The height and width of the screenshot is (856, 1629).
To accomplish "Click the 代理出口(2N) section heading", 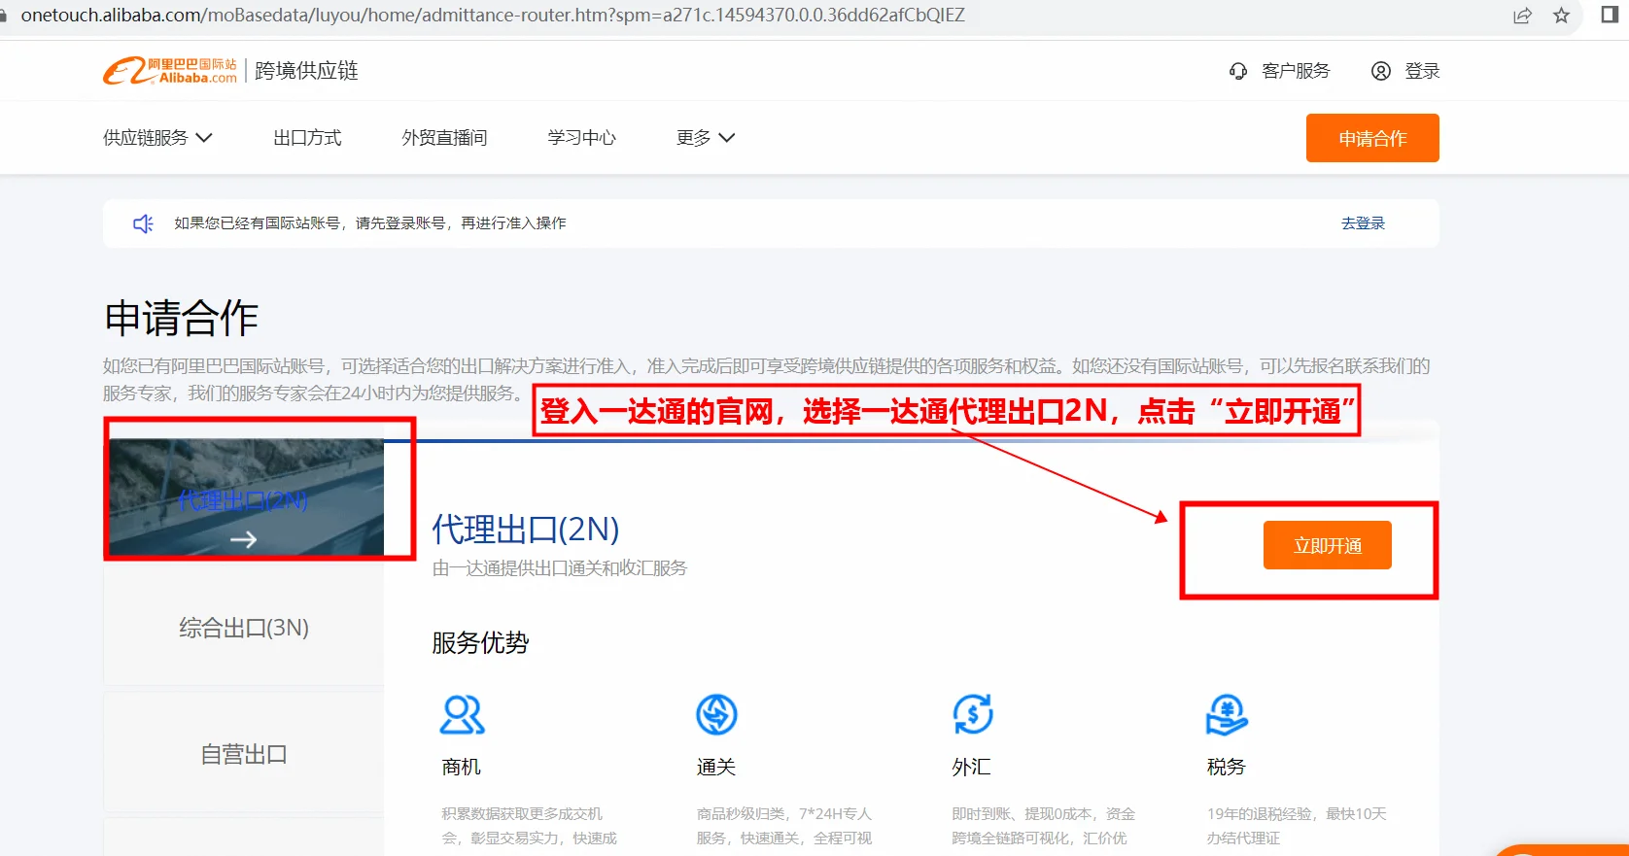I will tap(526, 530).
